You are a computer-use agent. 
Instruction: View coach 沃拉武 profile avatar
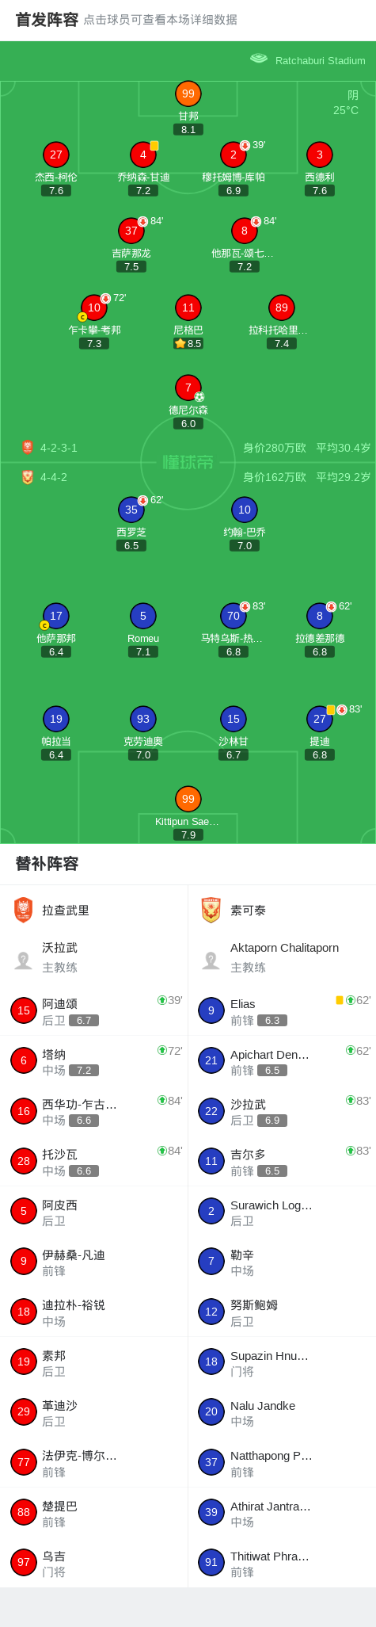[x=24, y=961]
